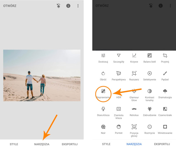Open three-dot overflow menu in left screen
176x149 pixels.
click(78, 6)
